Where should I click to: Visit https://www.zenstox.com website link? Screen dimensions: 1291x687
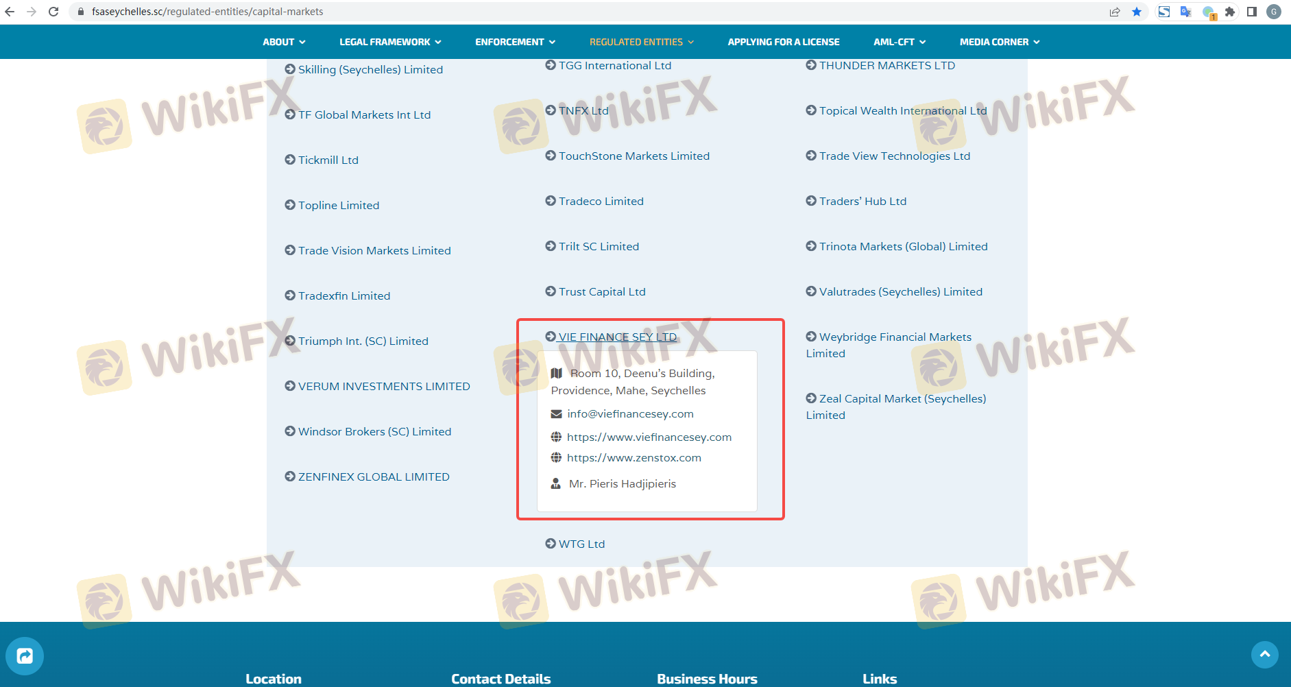(x=634, y=458)
